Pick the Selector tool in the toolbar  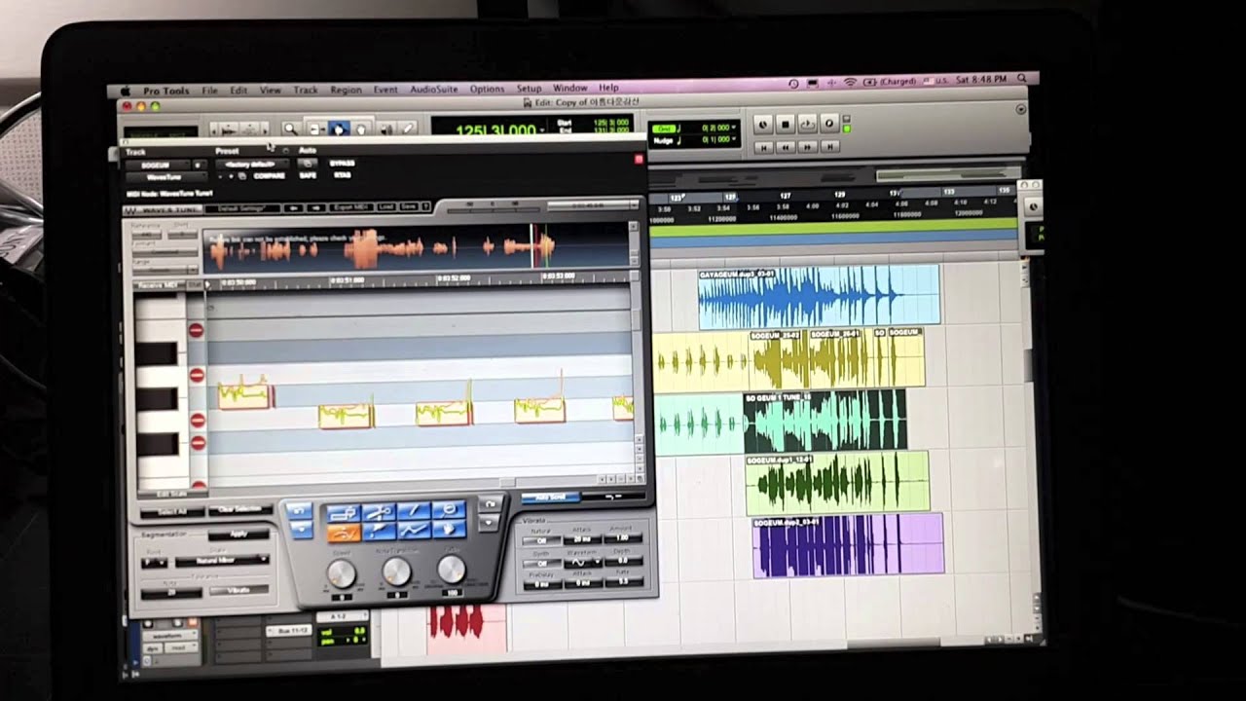click(339, 129)
